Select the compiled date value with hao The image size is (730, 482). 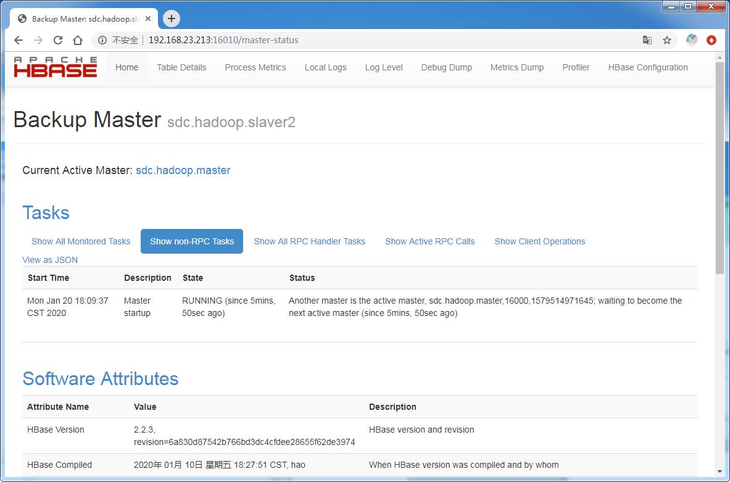pos(219,465)
